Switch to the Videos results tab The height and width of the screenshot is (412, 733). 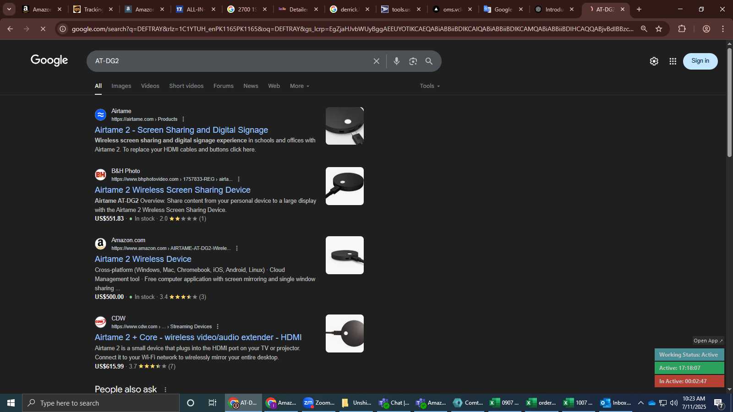click(150, 86)
